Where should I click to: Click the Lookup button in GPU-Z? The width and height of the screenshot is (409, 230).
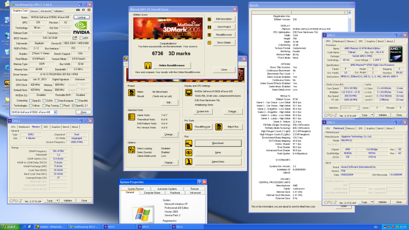coord(80,16)
